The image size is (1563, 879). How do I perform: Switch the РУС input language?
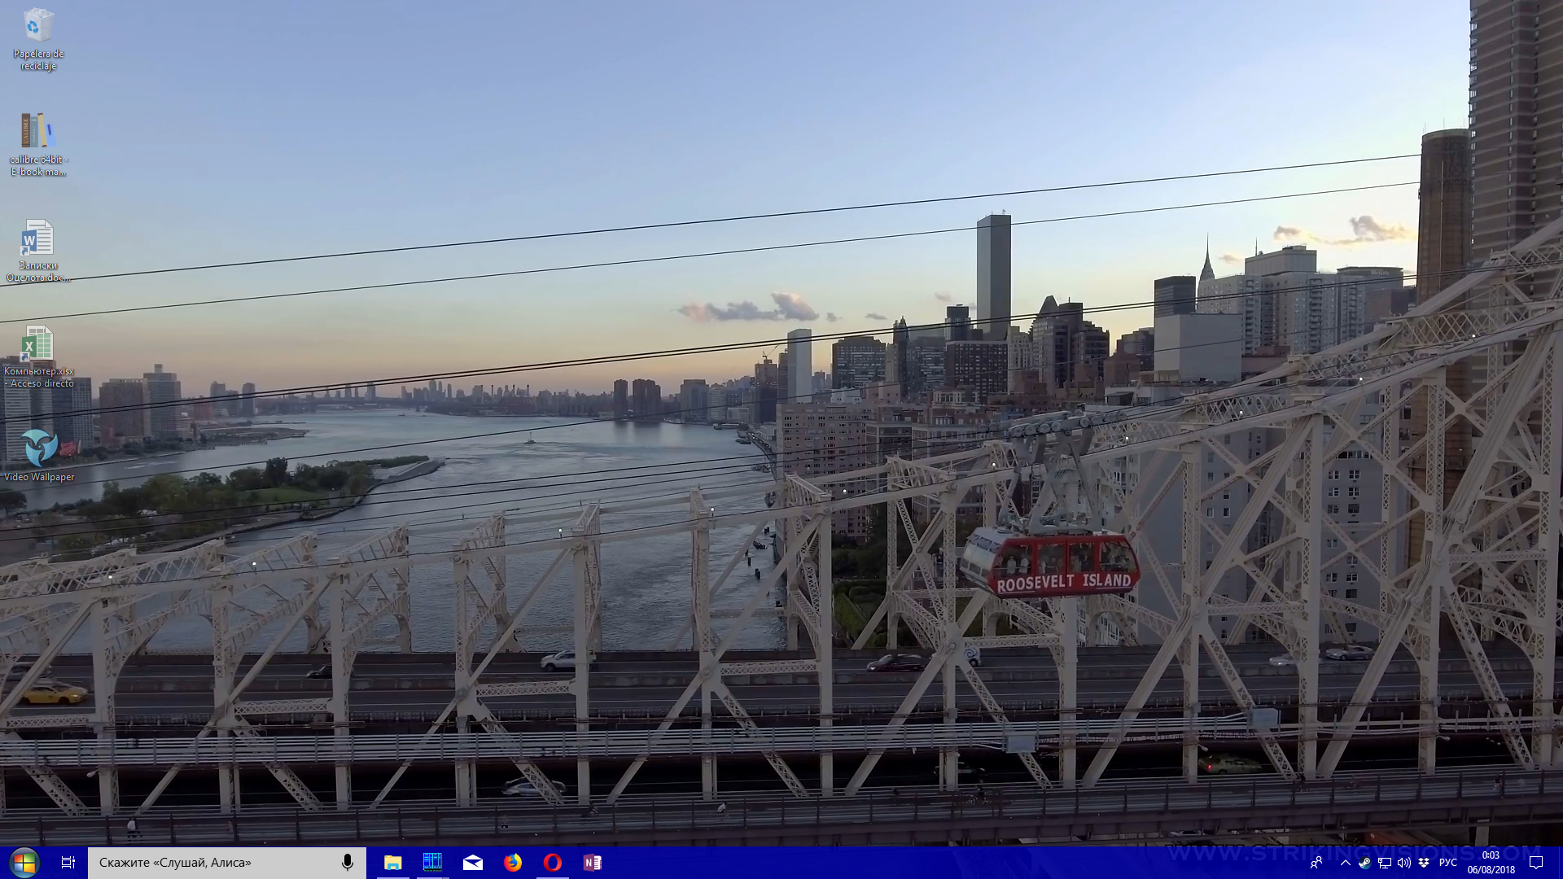pos(1447,863)
